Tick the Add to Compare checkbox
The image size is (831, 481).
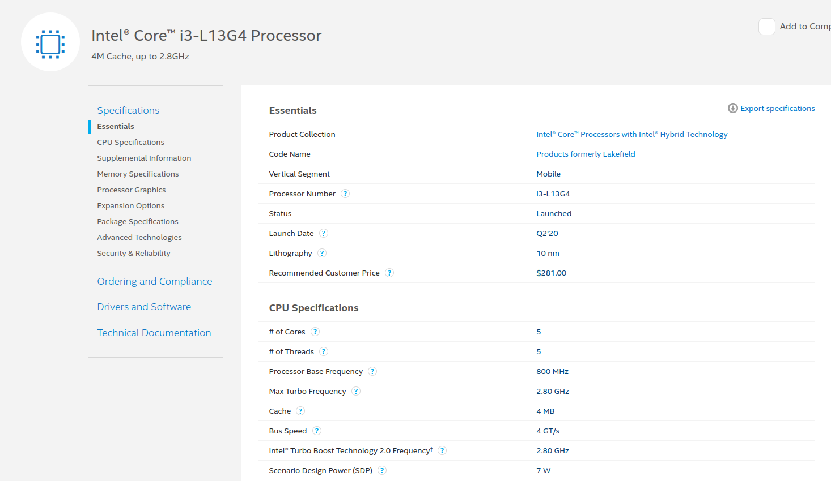click(766, 27)
